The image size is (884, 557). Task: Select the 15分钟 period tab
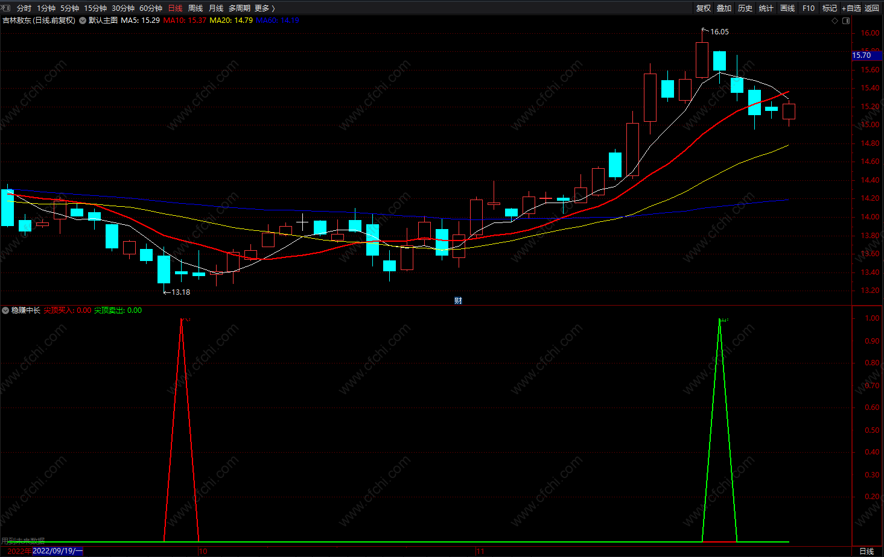95,8
